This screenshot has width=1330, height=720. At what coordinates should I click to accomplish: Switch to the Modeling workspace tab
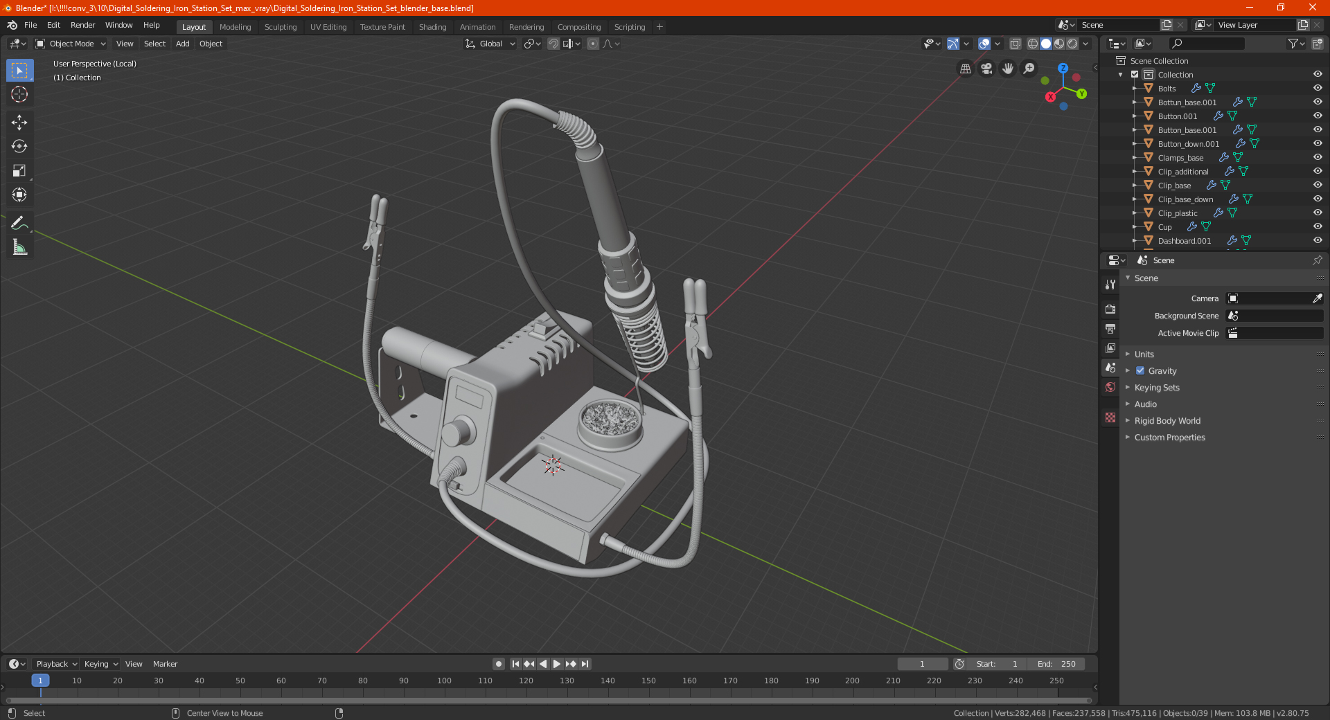pyautogui.click(x=235, y=27)
